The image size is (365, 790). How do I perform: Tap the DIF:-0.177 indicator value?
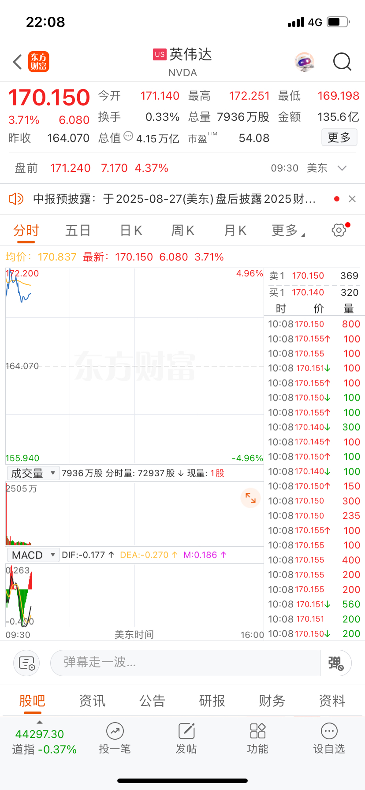[88, 555]
